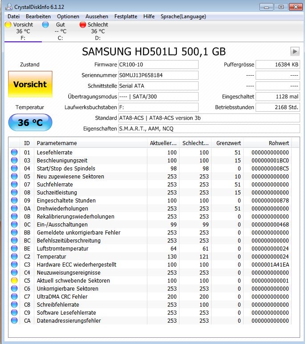Click status dot for Gemeldete unkorrigierbare Fehler
This screenshot has height=344, width=305.
[14, 232]
